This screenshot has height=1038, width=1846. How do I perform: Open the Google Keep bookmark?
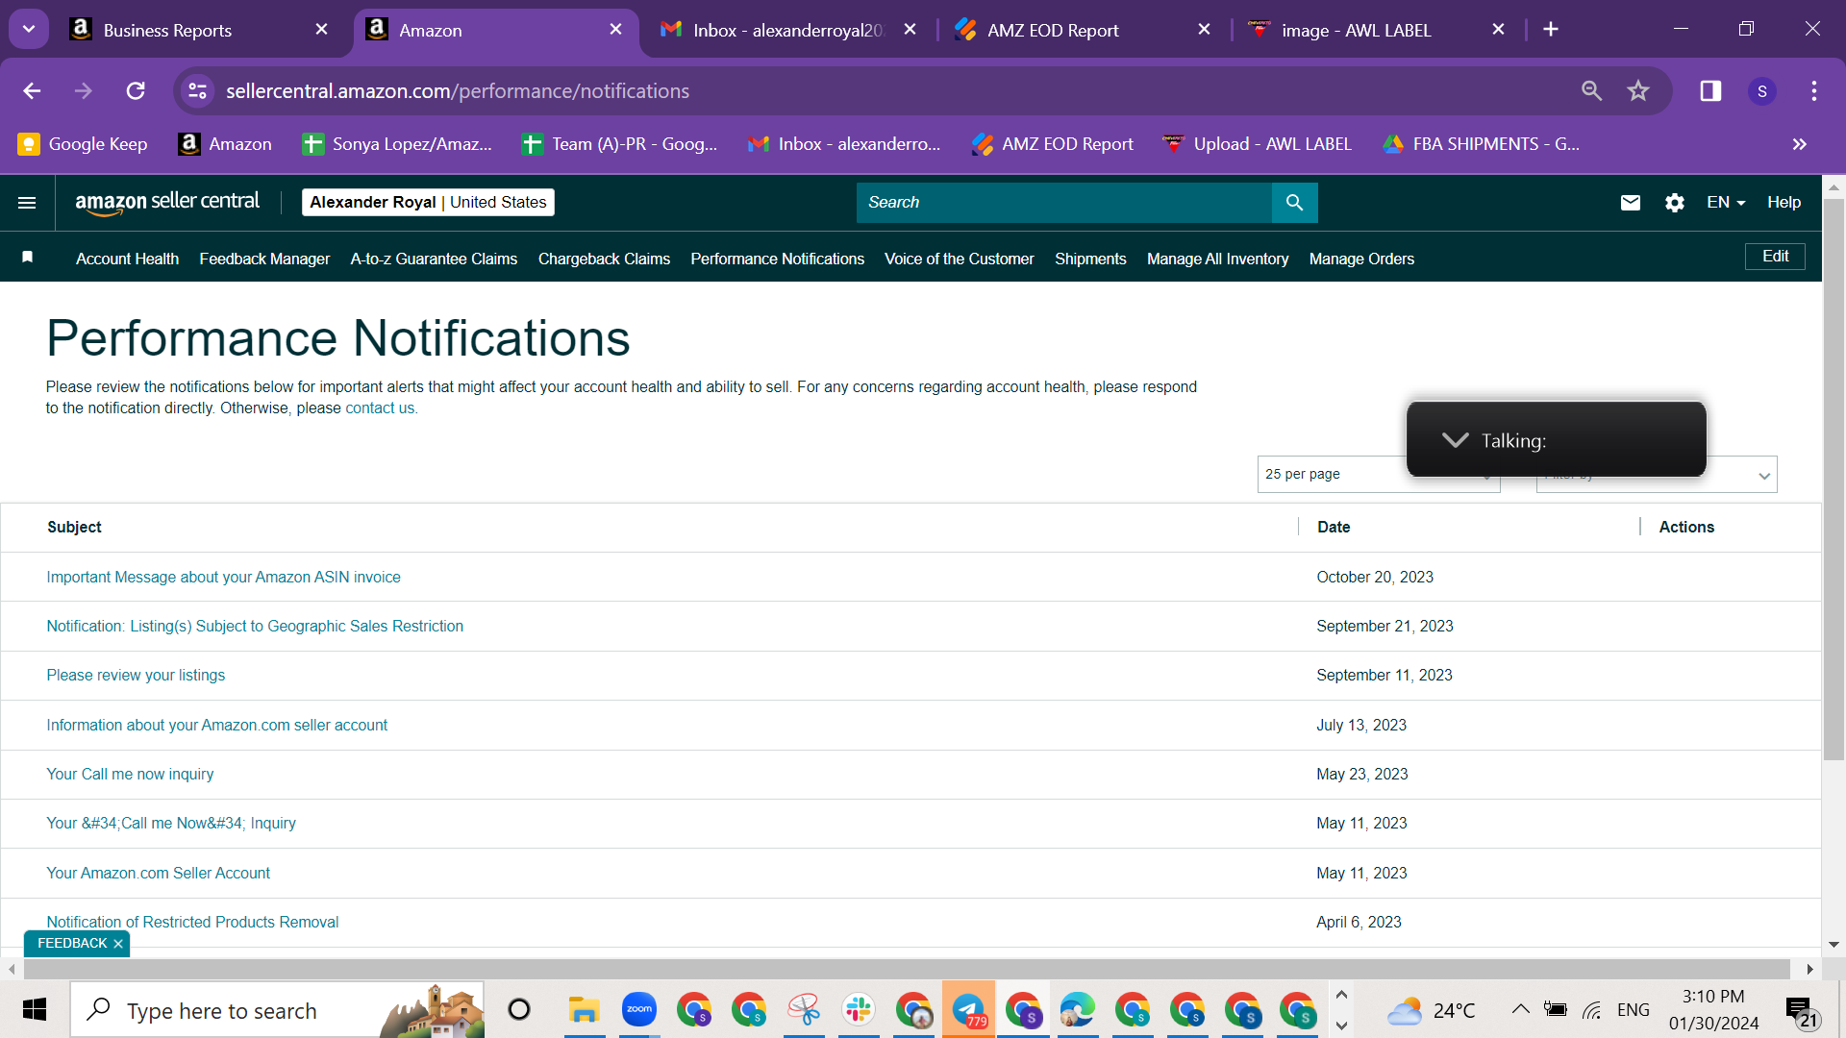tap(83, 144)
